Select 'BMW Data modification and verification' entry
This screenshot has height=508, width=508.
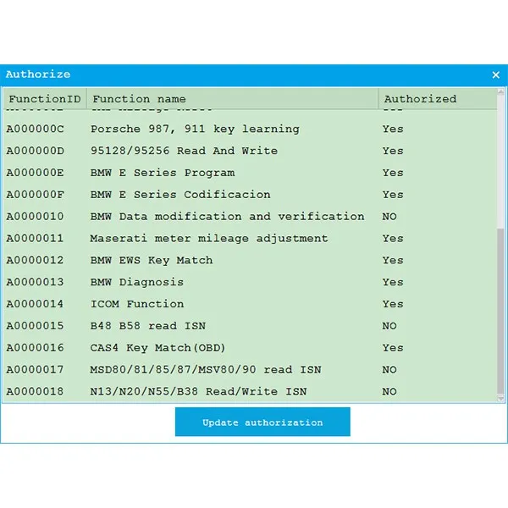[227, 217]
